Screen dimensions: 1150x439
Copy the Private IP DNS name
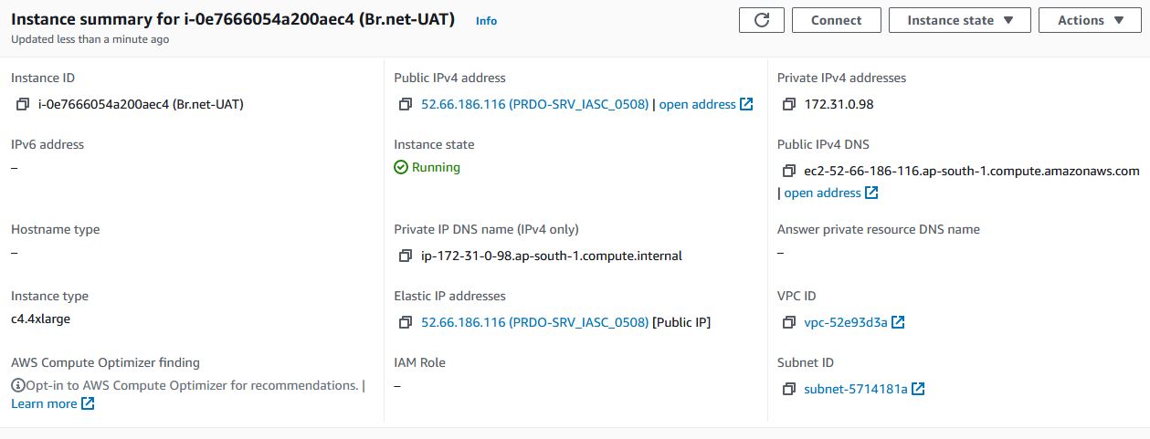coord(406,256)
